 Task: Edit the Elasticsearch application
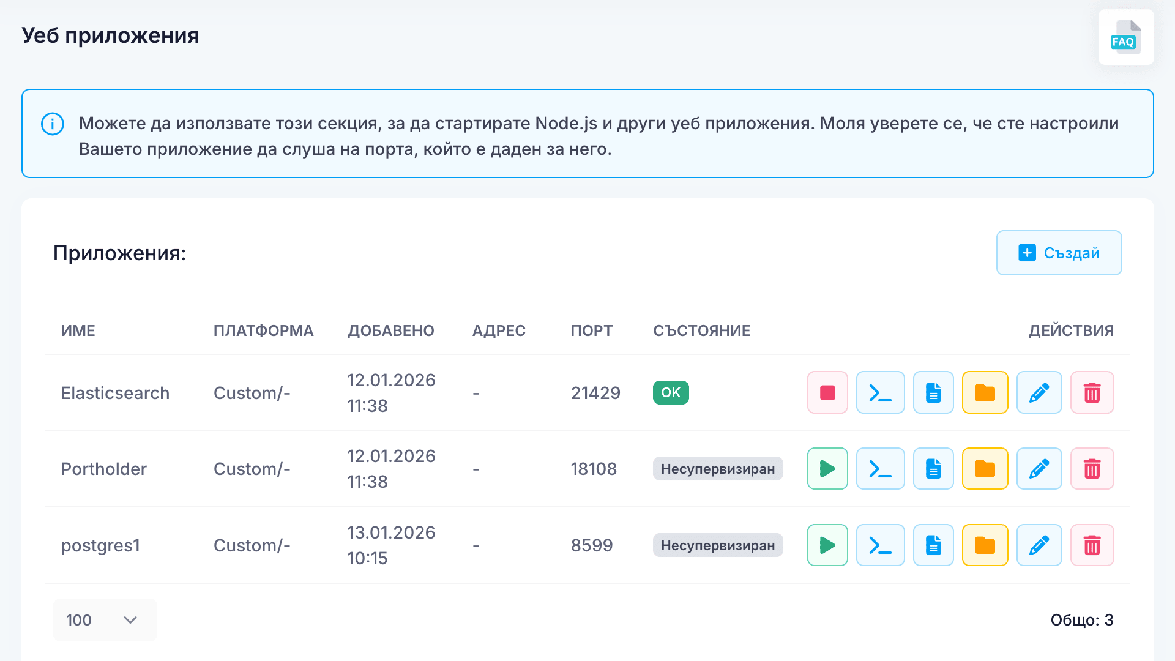[1039, 393]
